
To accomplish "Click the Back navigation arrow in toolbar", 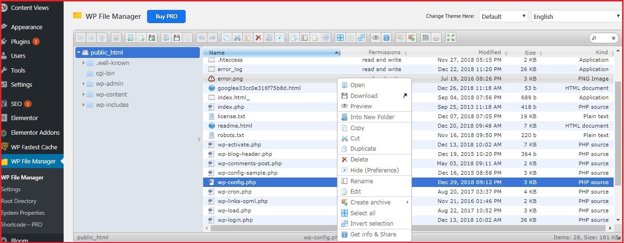I will tap(80, 38).
